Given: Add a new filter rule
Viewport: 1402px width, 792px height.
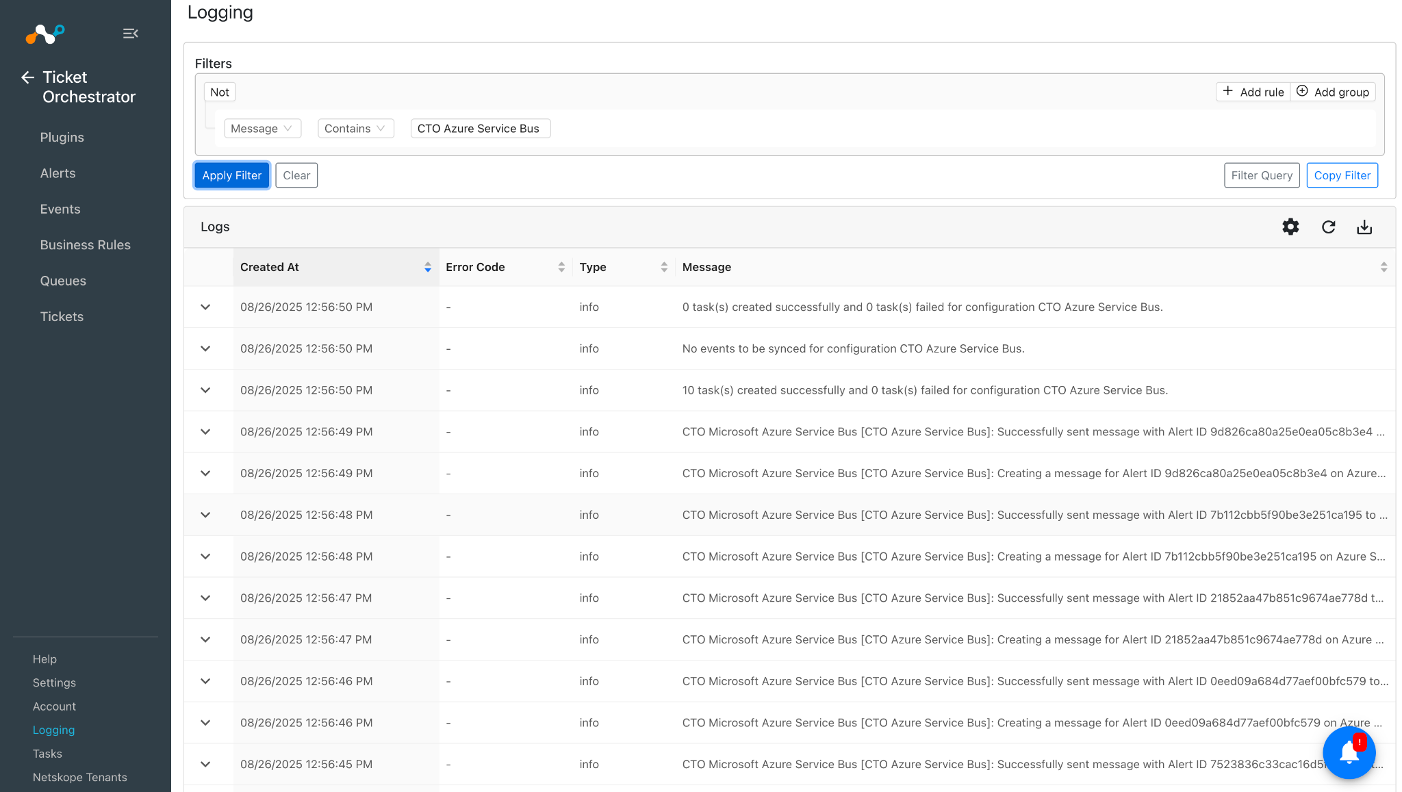Looking at the screenshot, I should tap(1253, 92).
